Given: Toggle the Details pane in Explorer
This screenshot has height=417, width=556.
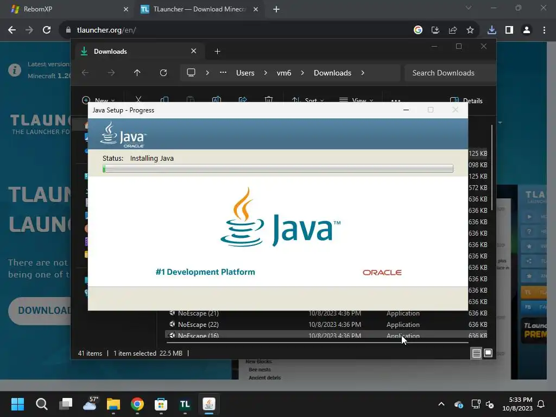Looking at the screenshot, I should [x=466, y=100].
